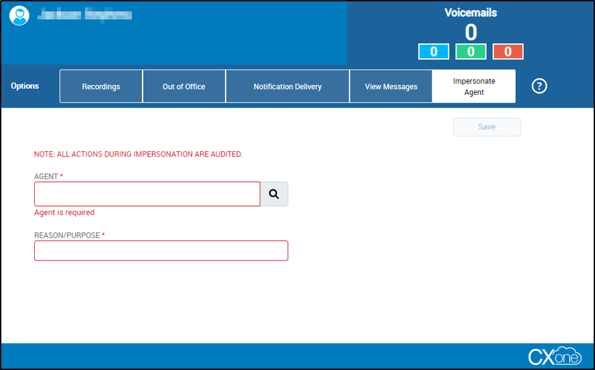Viewport: 595px width, 370px height.
Task: Select the red voicemail counter box
Action: pyautogui.click(x=507, y=52)
